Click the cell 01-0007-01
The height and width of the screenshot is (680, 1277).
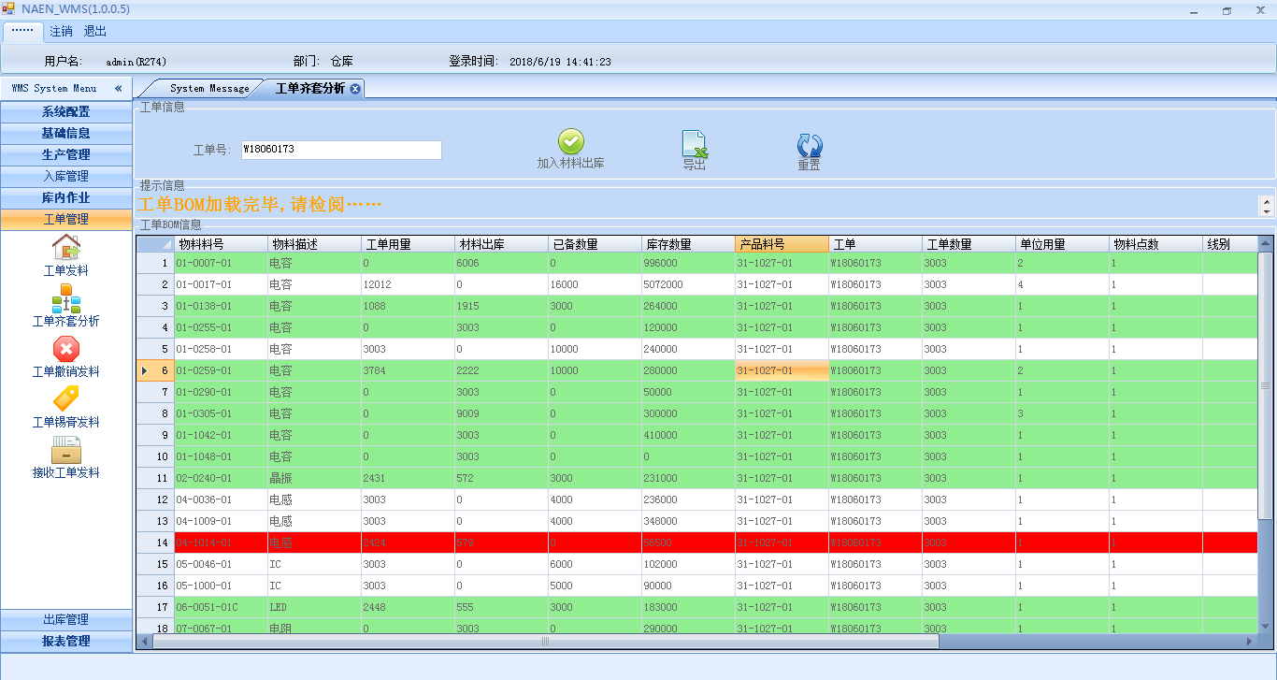tap(221, 263)
